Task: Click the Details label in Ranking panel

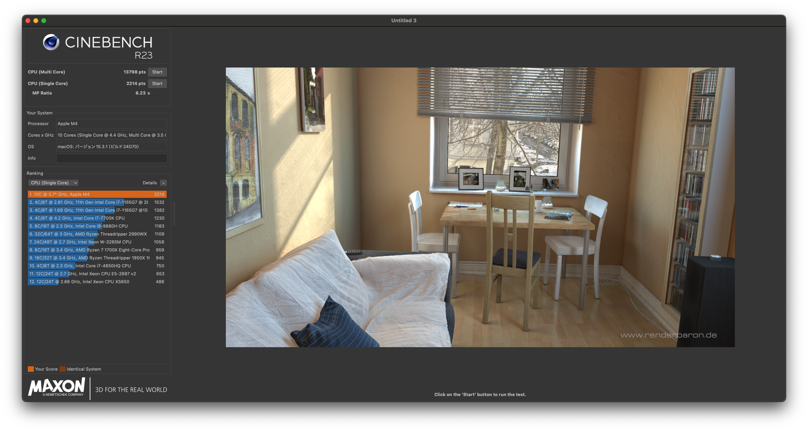Action: 150,183
